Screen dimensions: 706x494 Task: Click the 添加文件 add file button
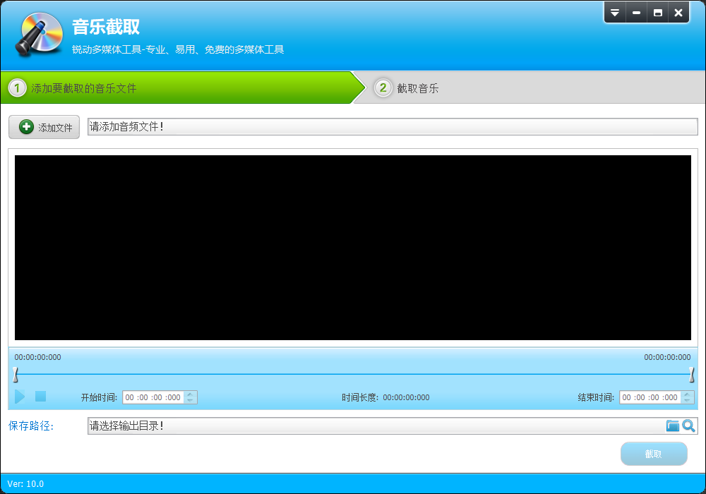[x=44, y=127]
